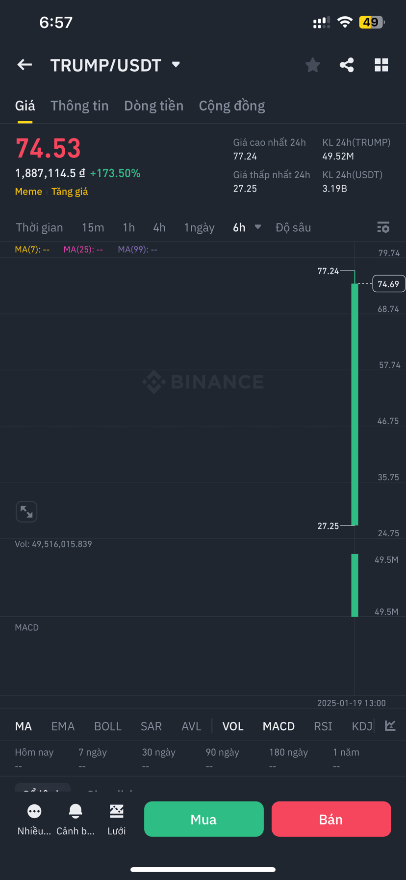
Task: Toggle the MACD indicator
Action: (279, 726)
